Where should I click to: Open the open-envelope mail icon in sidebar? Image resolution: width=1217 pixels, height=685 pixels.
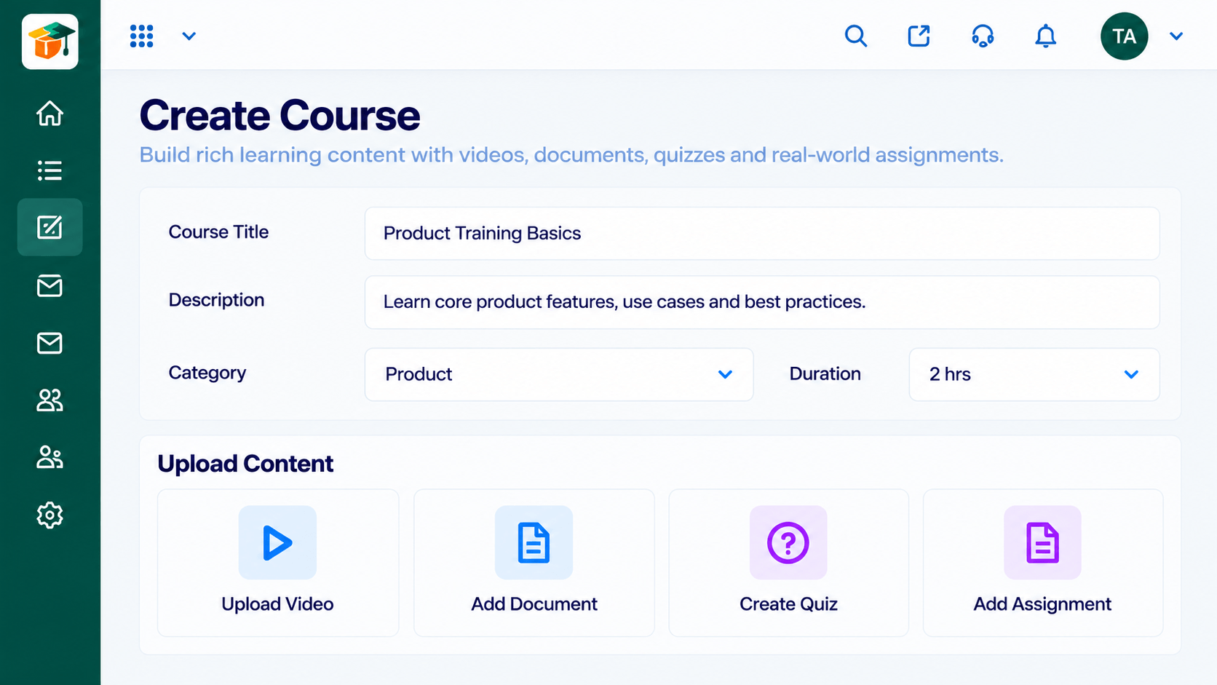coord(49,285)
